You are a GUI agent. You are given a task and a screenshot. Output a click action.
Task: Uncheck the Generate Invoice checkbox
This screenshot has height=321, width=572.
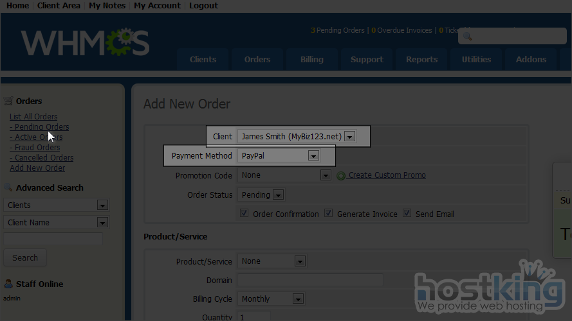point(328,213)
